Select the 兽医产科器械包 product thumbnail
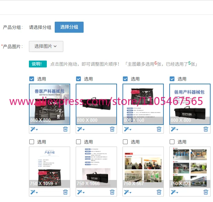 point(50,104)
